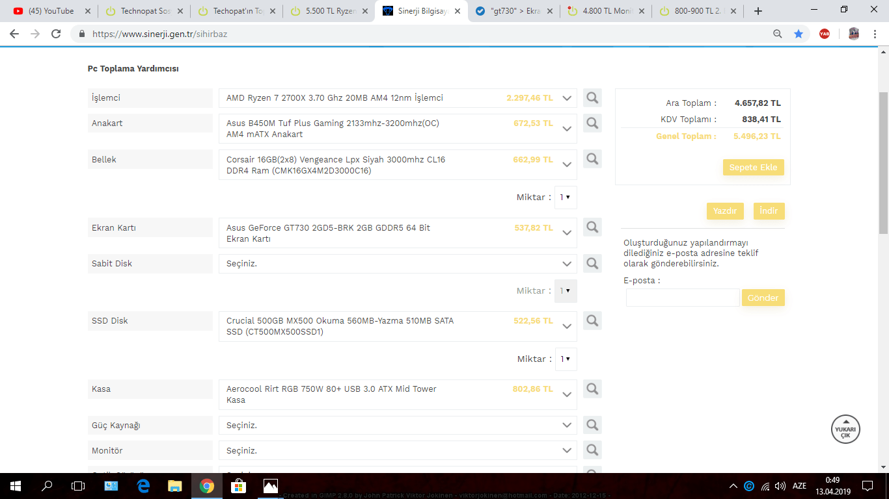Open the "gt730" > Ekran tab
Screen dimensions: 889x499
[x=515, y=11]
